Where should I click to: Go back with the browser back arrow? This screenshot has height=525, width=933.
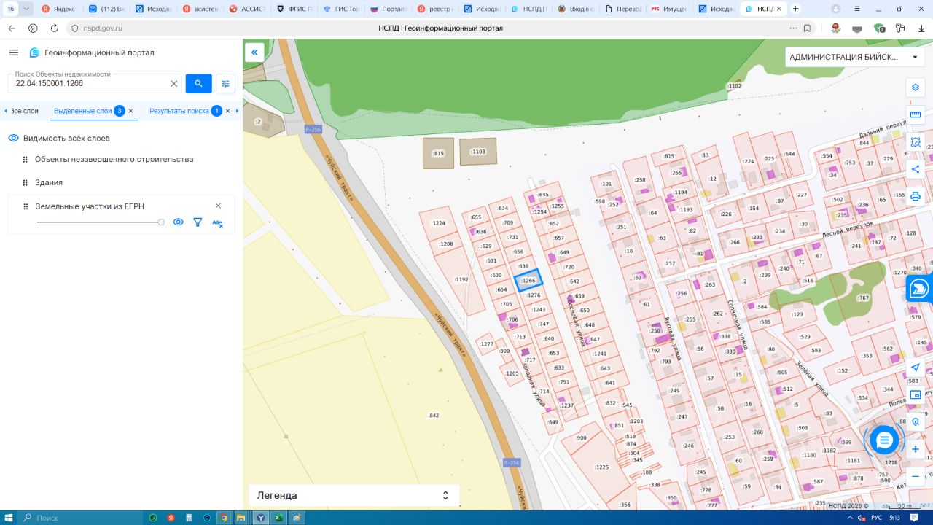(x=12, y=28)
